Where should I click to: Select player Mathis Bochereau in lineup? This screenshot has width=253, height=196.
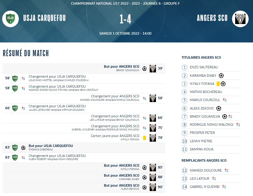coord(206,92)
